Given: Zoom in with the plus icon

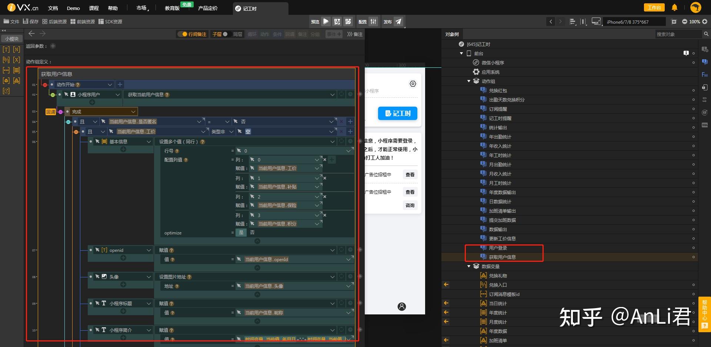Looking at the screenshot, I should point(705,22).
